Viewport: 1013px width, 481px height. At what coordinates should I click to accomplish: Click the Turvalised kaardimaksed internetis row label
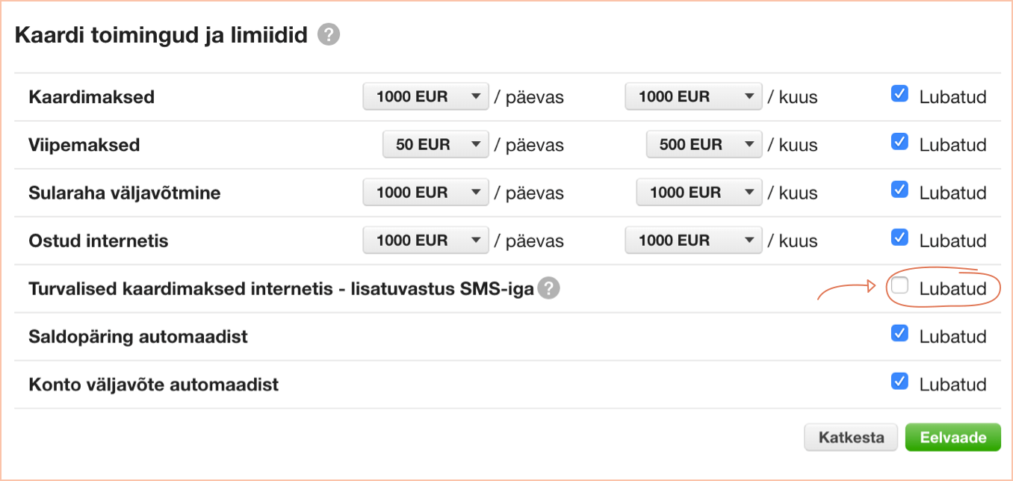click(281, 288)
